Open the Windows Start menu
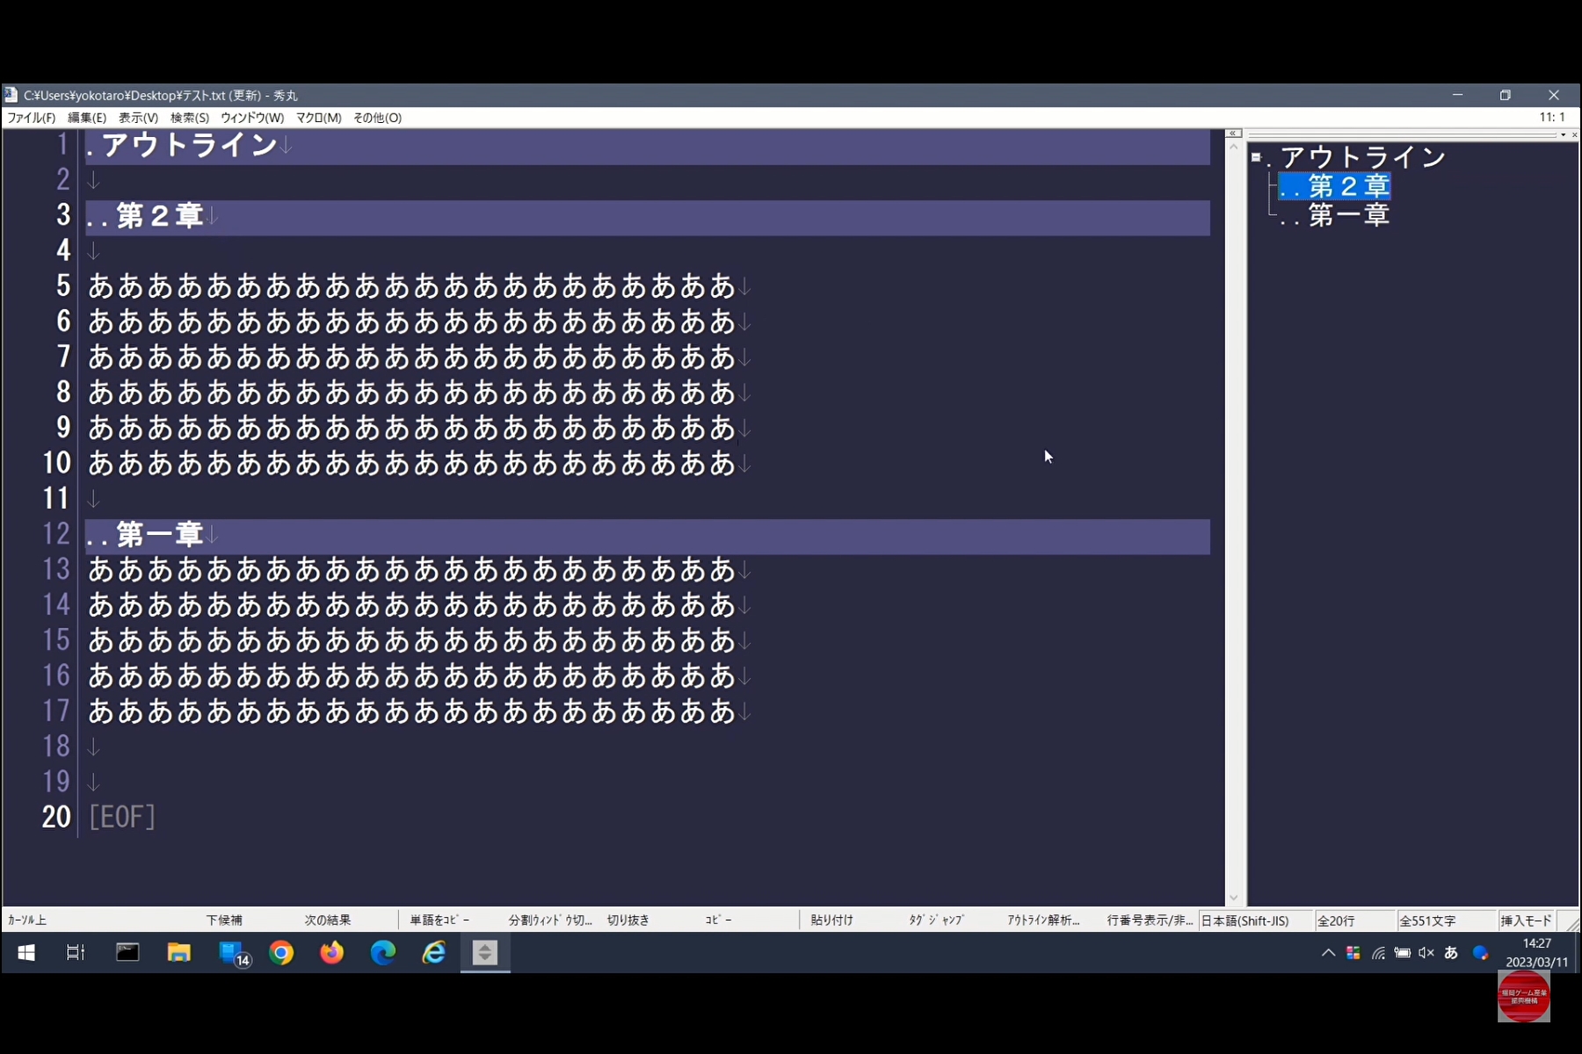 click(26, 953)
